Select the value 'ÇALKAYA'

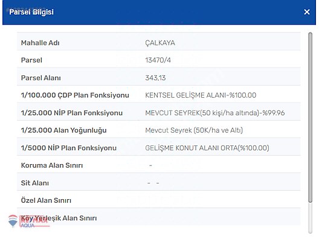[160, 43]
